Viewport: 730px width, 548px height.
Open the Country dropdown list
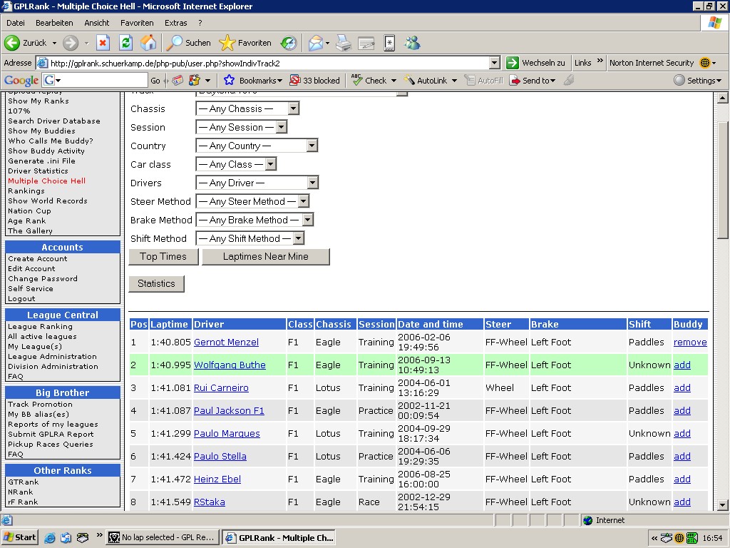(x=312, y=146)
